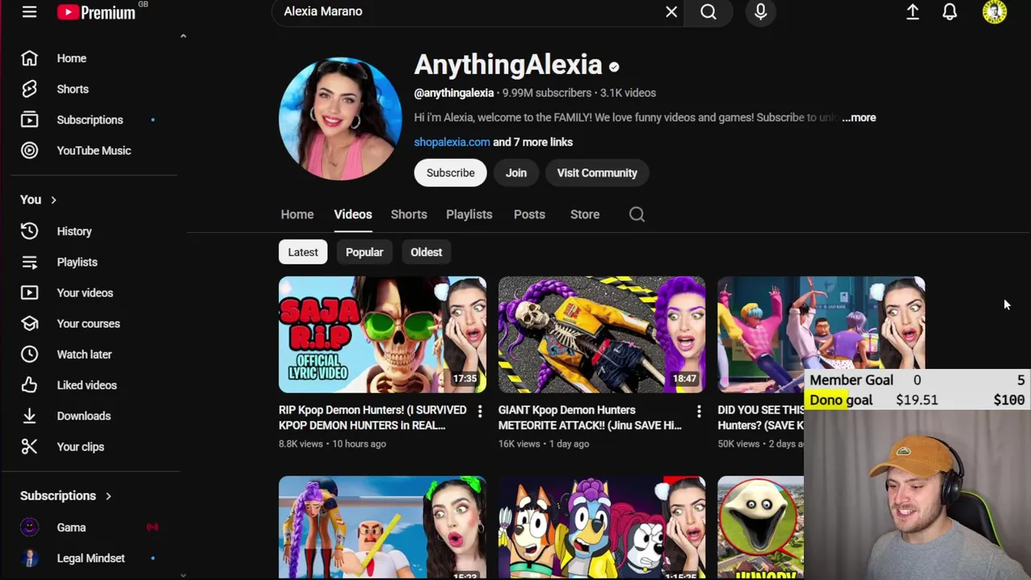Open the upload/create icon
This screenshot has height=580, width=1031.
pyautogui.click(x=913, y=12)
